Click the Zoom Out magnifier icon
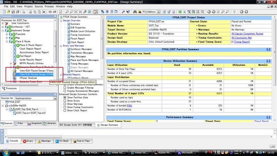This screenshot has height=156, width=277. (x=72, y=12)
